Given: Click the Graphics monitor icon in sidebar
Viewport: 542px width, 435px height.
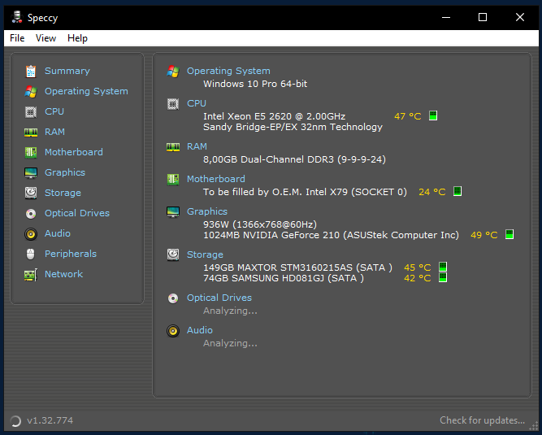Looking at the screenshot, I should click(x=31, y=173).
